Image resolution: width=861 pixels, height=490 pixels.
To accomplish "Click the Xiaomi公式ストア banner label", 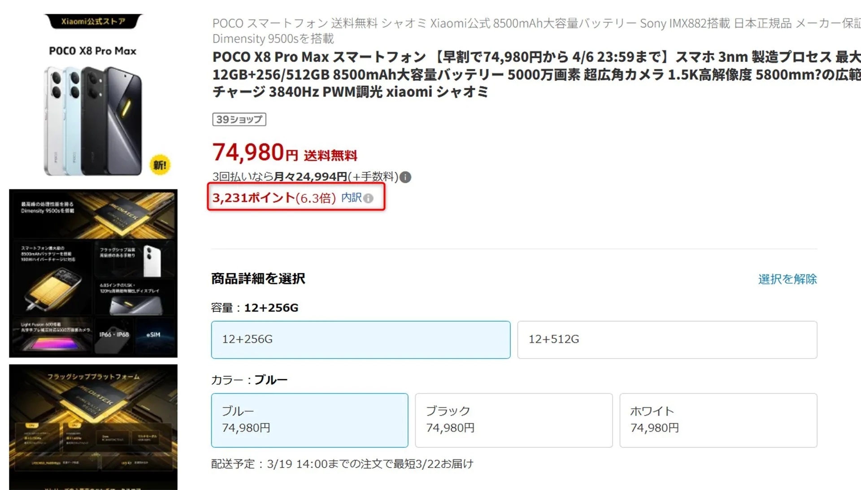I will pyautogui.click(x=93, y=21).
